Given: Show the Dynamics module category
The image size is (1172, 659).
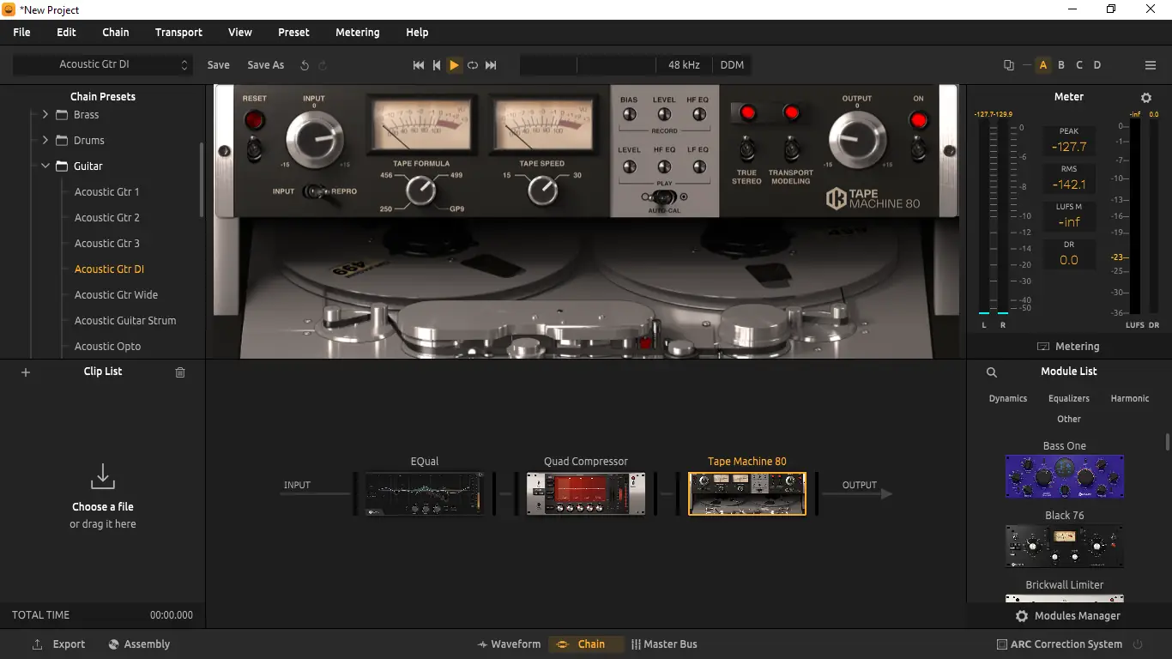Looking at the screenshot, I should click(x=1008, y=399).
